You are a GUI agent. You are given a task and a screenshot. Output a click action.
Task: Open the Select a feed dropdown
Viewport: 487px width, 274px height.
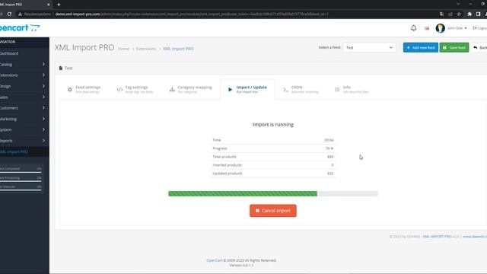[369, 47]
